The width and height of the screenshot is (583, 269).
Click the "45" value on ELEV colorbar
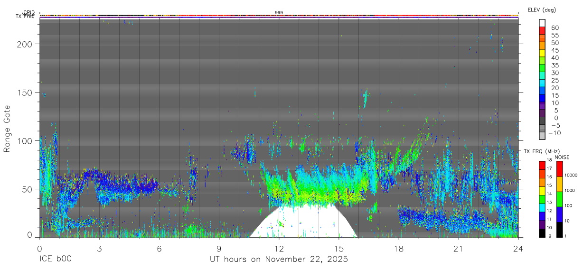click(x=555, y=50)
